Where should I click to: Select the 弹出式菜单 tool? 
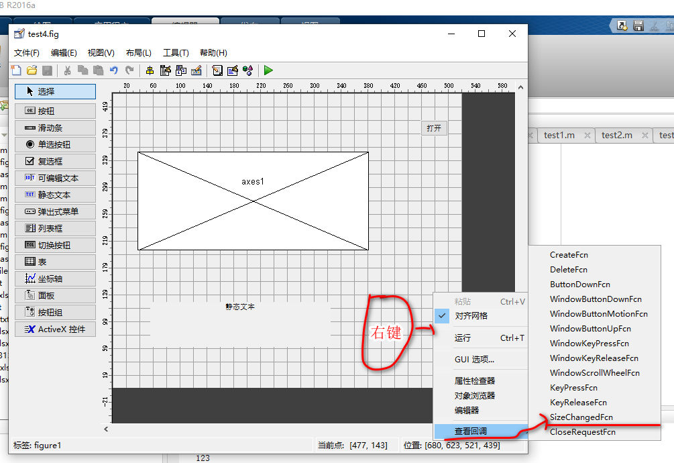pos(55,211)
